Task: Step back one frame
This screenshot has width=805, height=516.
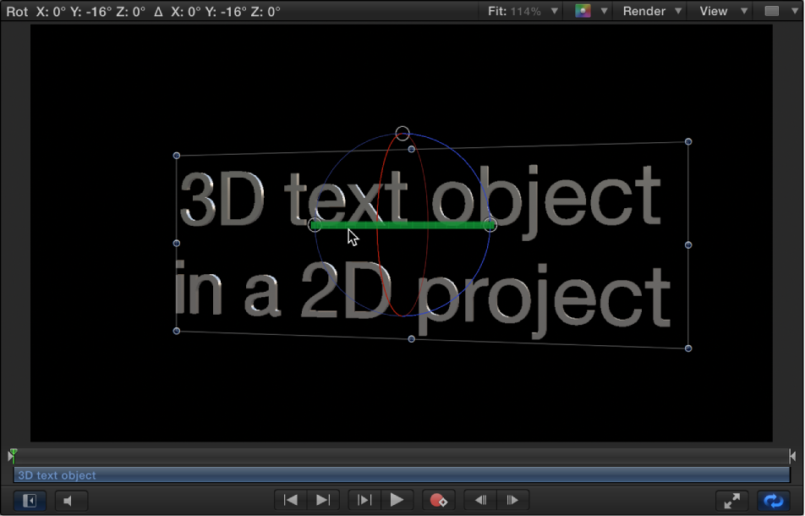Action: 479,500
